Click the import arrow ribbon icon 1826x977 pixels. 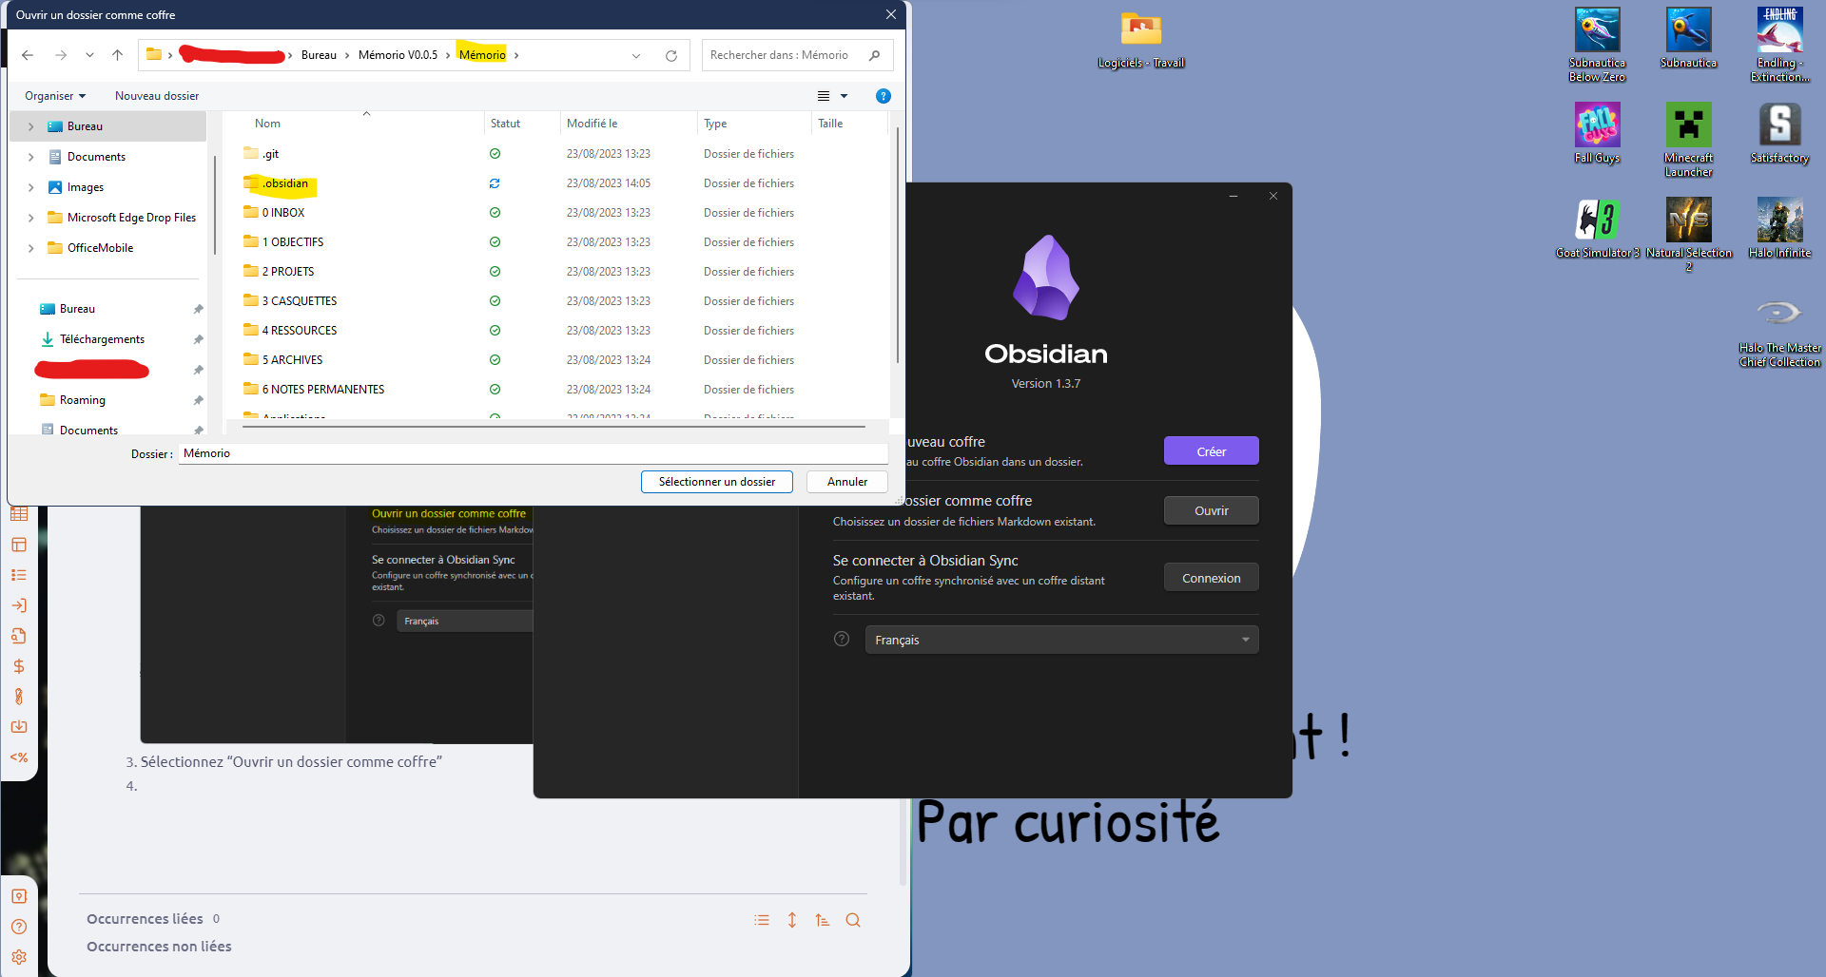click(19, 727)
